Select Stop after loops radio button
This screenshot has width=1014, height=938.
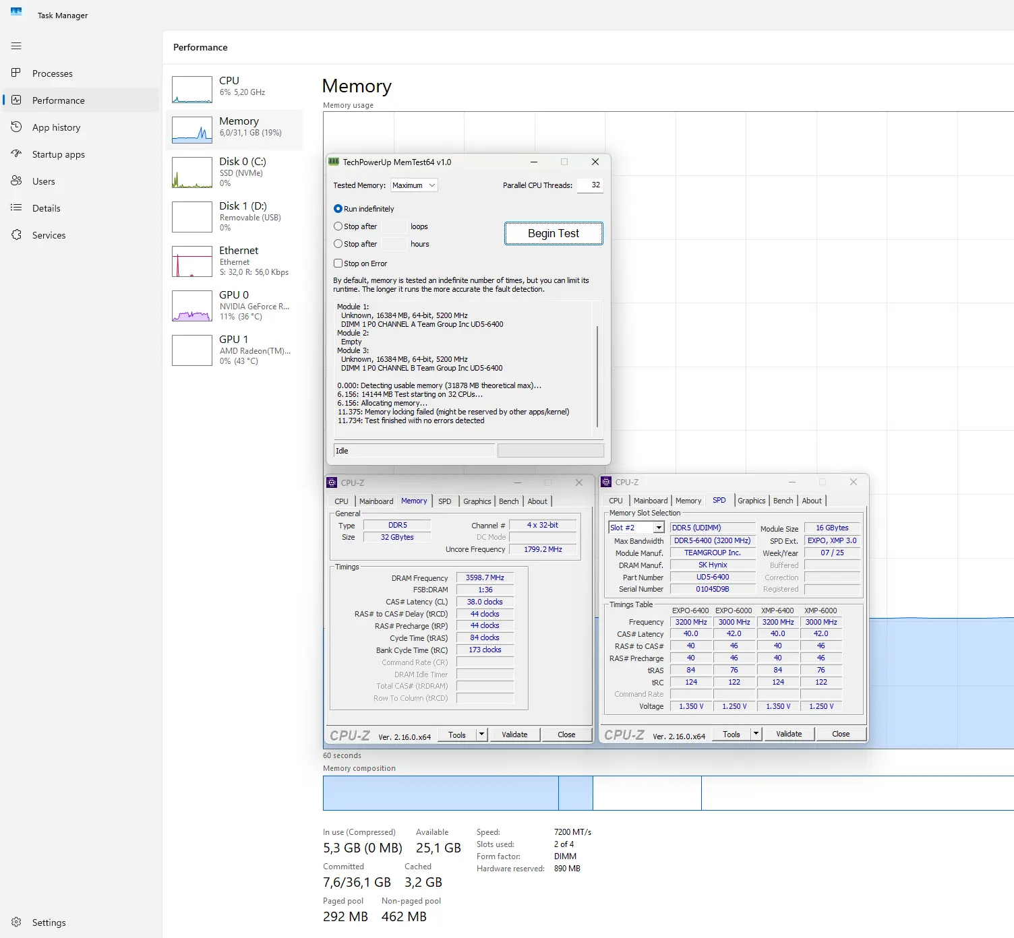(x=338, y=226)
